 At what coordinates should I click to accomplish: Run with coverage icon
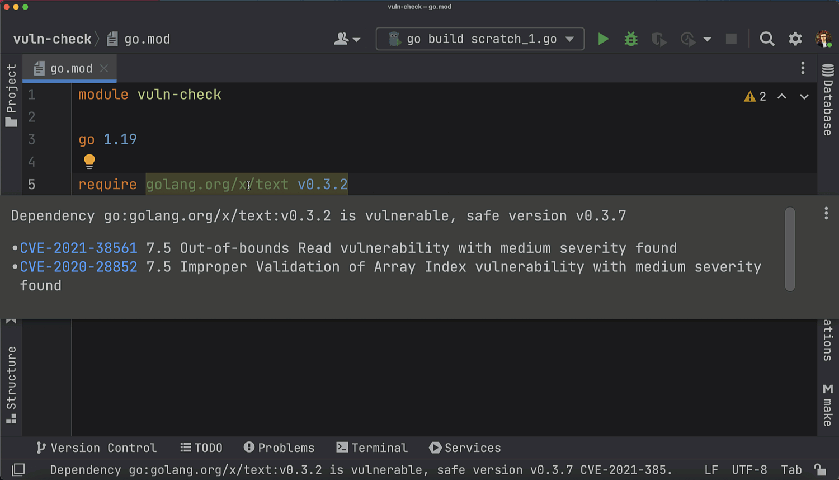[659, 39]
